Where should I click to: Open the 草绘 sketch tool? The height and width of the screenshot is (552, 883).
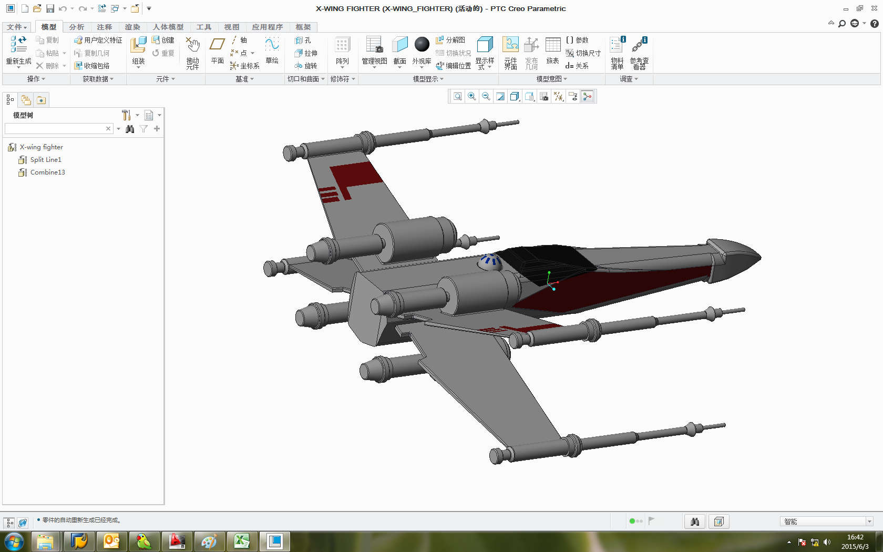click(x=272, y=50)
